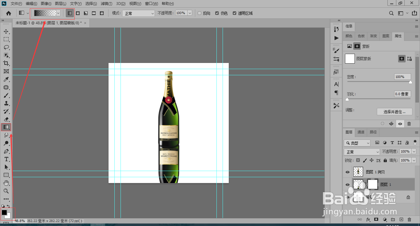Toggle lock transparent pixels

(358, 160)
